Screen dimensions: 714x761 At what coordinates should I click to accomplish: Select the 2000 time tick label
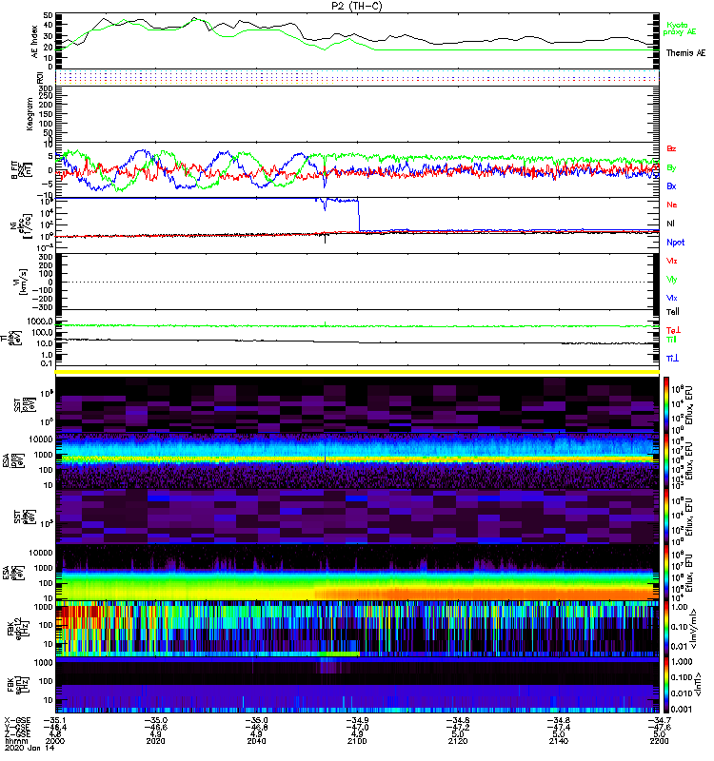point(55,741)
